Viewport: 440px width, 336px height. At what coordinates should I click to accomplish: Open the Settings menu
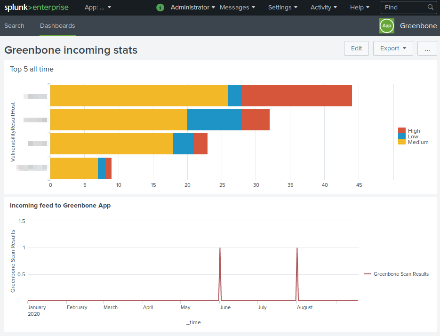click(282, 8)
